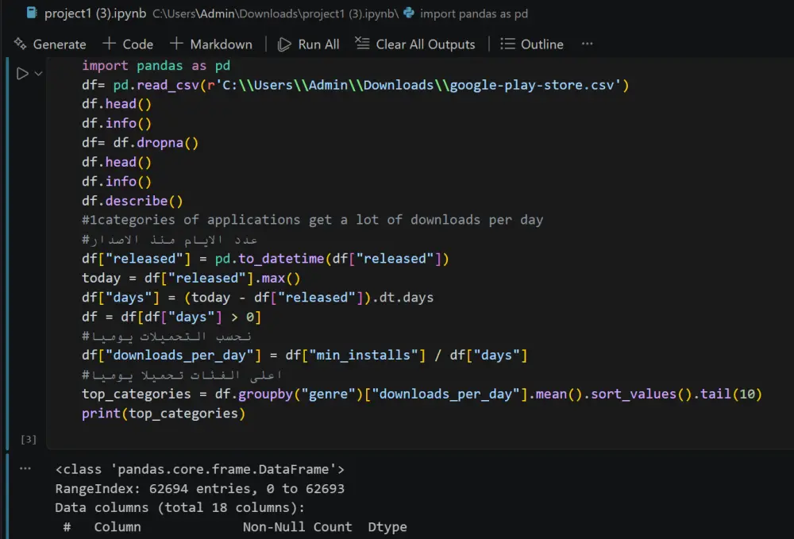Select the project1 (3).ipynb breadcrumb
Viewport: 794px width, 539px height.
point(95,13)
